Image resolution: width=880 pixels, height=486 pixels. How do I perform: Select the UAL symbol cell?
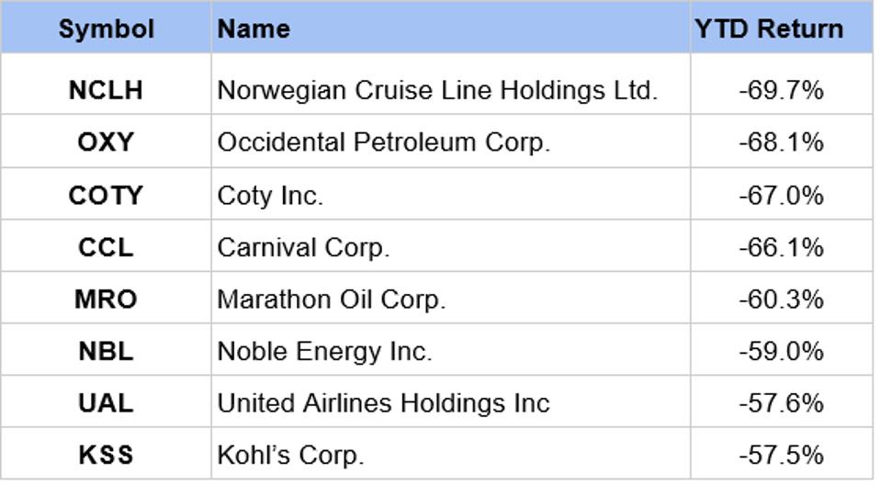(x=106, y=402)
